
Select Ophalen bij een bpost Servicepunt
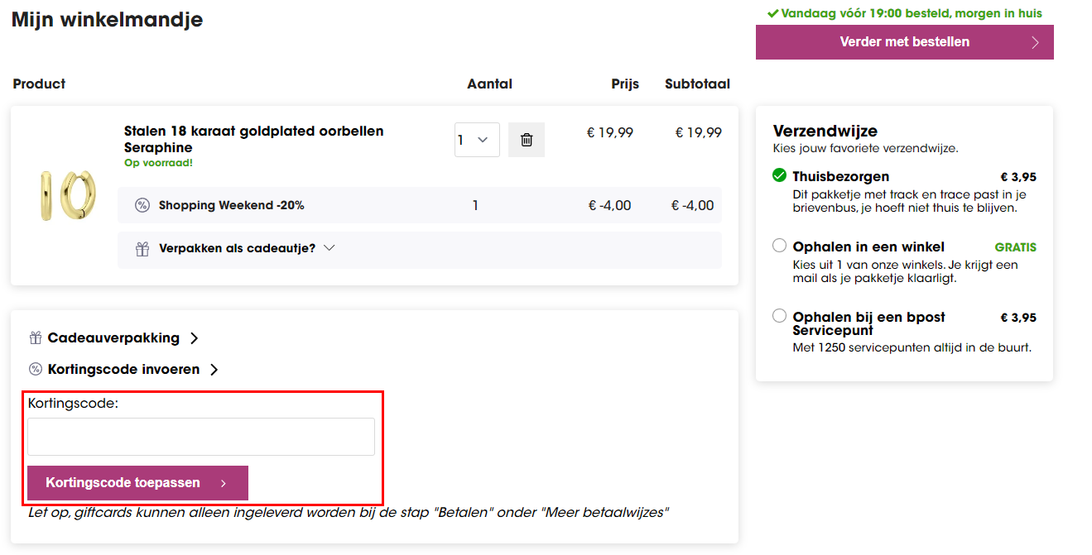pos(779,316)
